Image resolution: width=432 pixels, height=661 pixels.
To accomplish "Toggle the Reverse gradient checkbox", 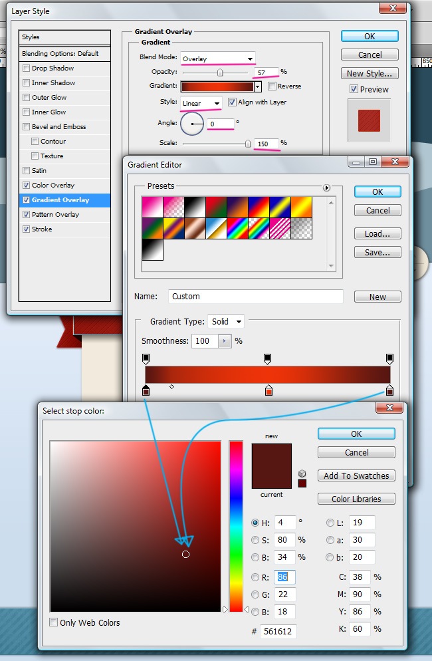I will (x=272, y=86).
